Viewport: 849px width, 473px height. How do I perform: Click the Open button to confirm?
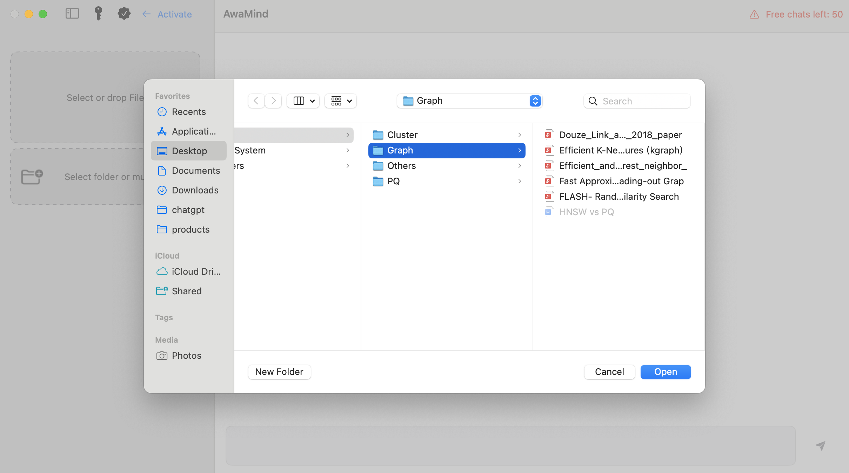click(665, 372)
